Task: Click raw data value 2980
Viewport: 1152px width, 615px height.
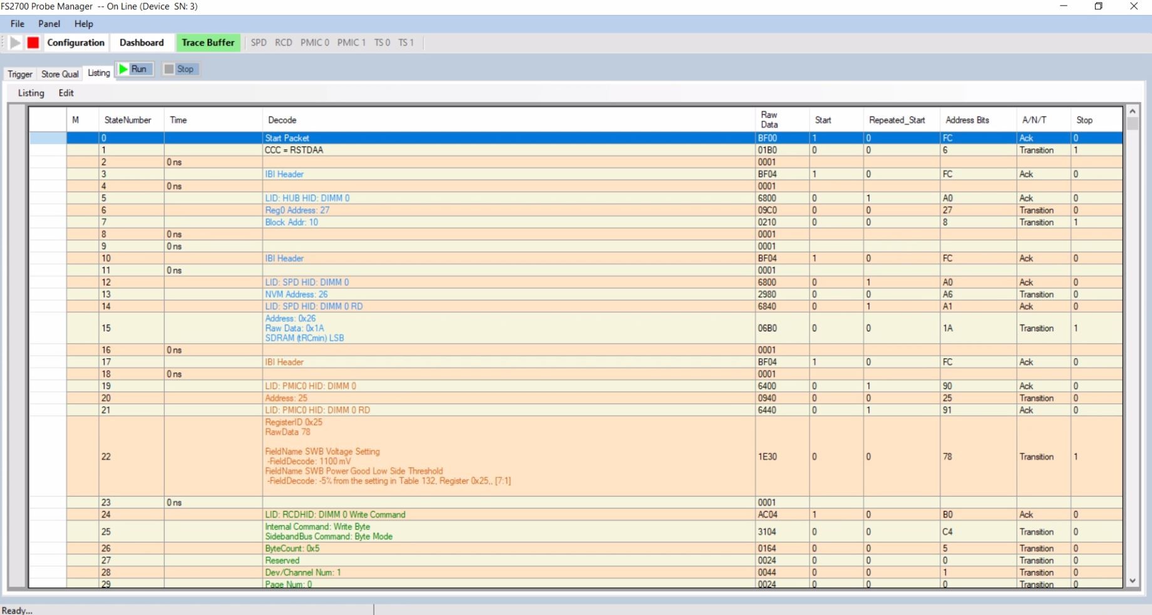Action: click(x=767, y=294)
